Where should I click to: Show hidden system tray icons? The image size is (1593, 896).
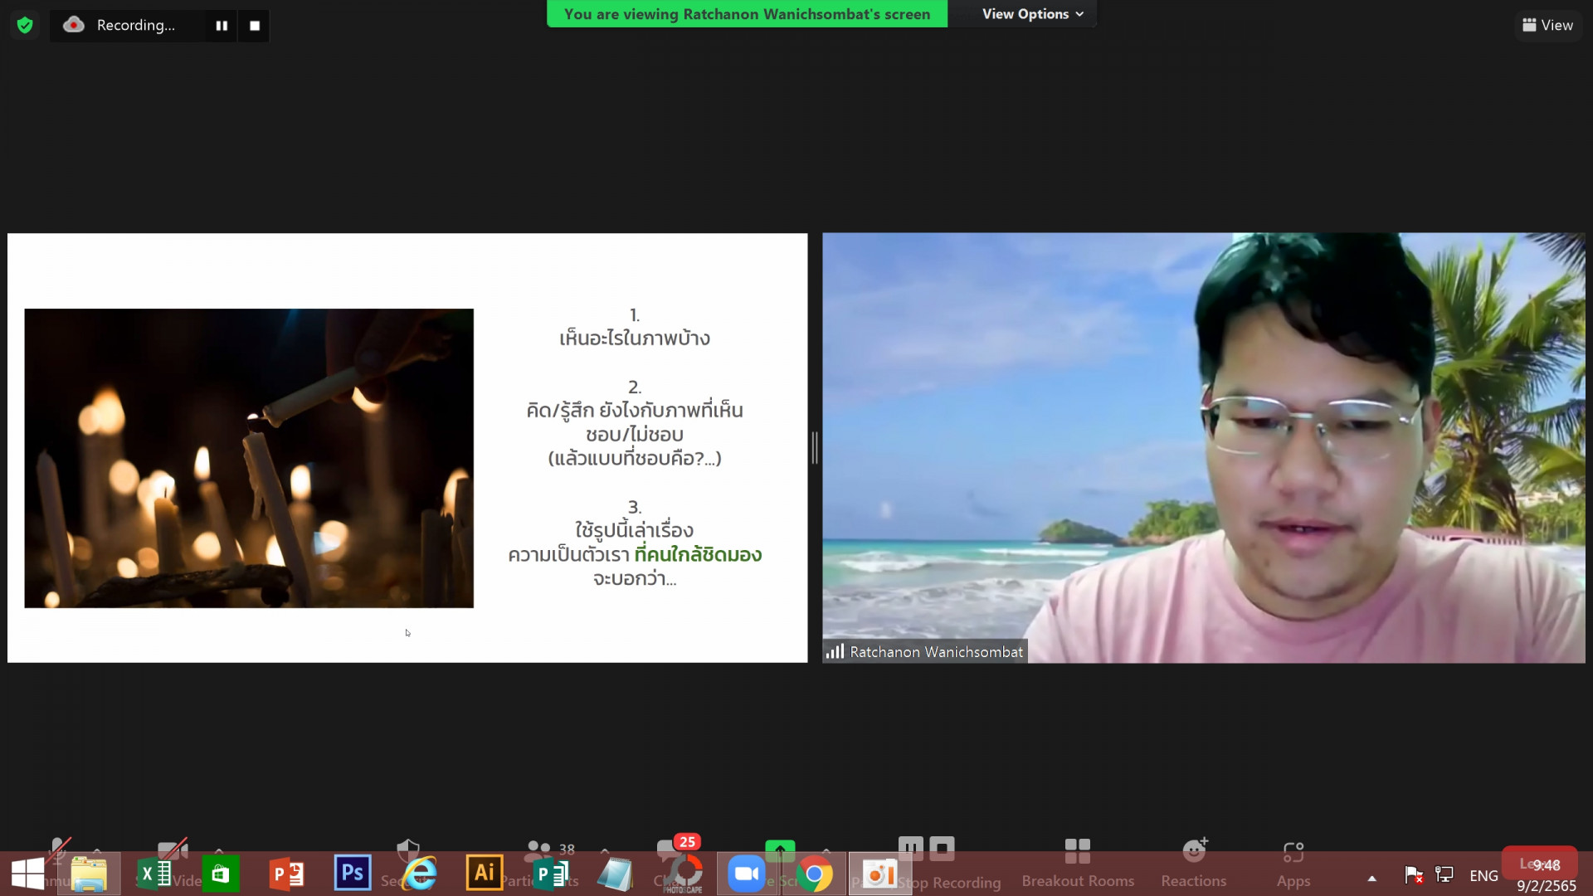(1371, 878)
